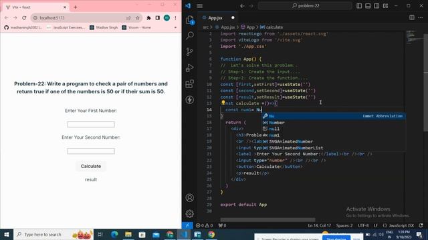Go forward in VS Code navigation history
Viewport: 428px width, 240px height.
(x=251, y=6)
